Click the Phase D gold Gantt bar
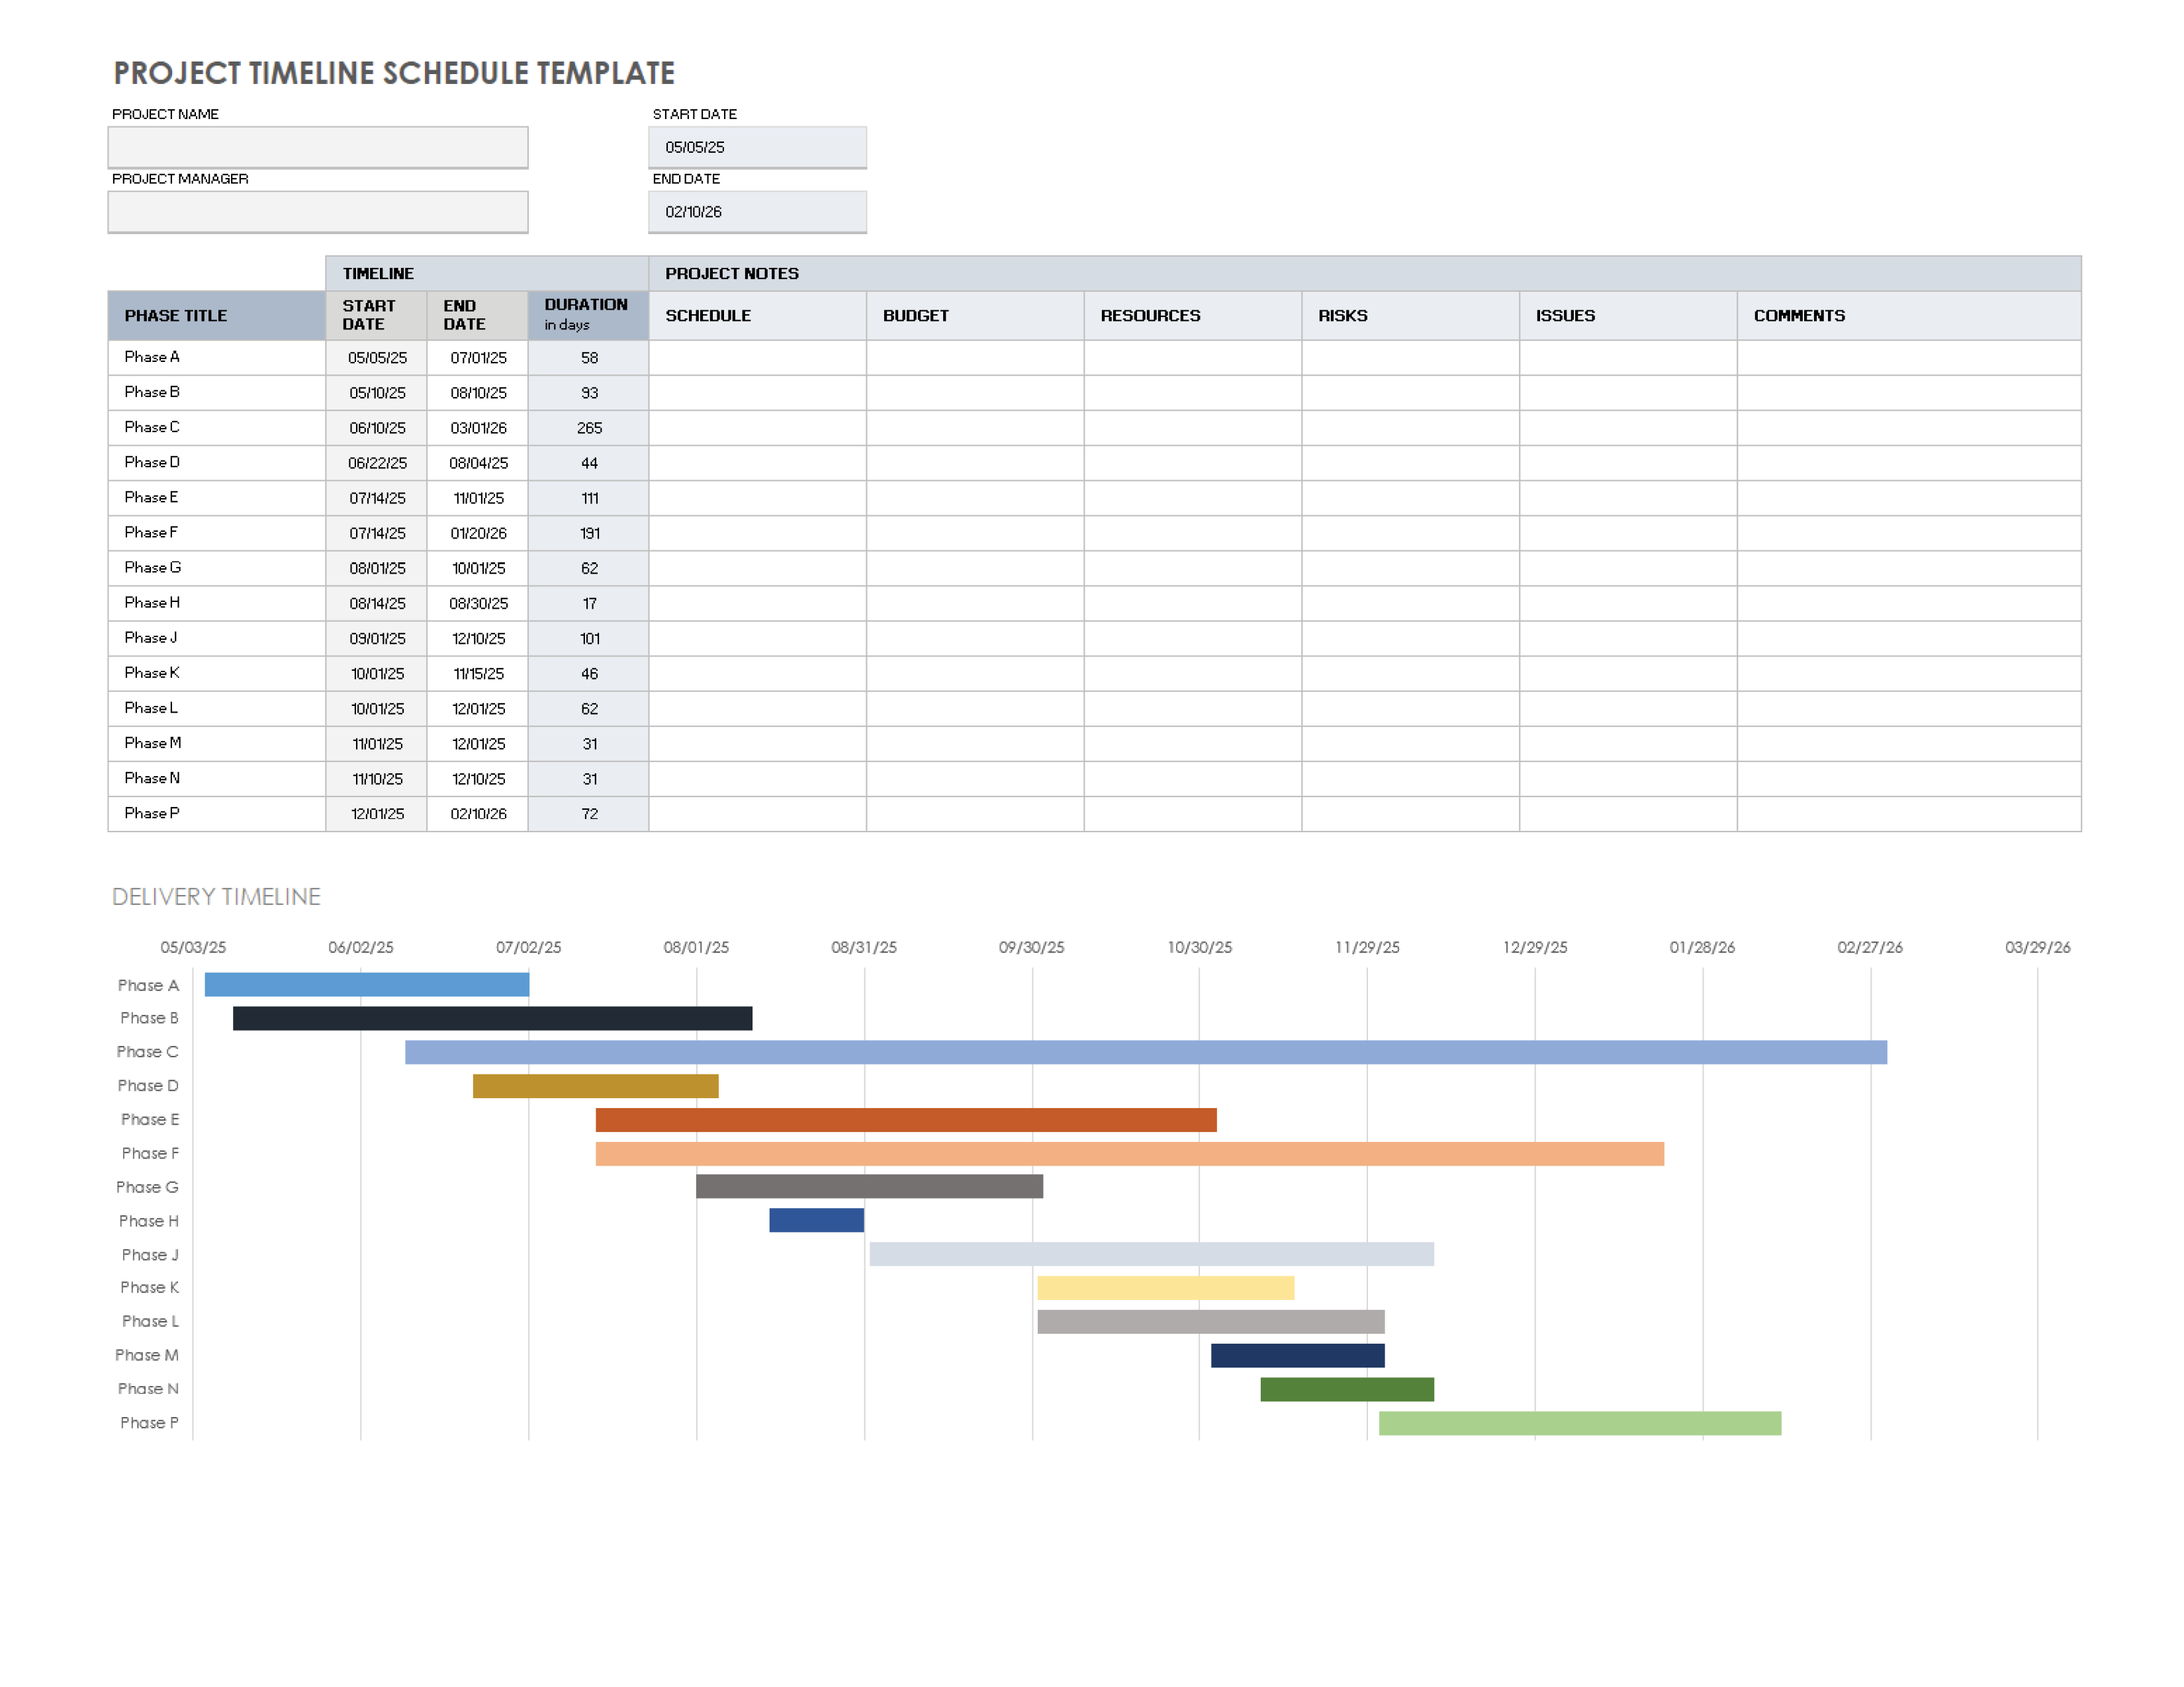2184x1687 pixels. pyautogui.click(x=595, y=1086)
